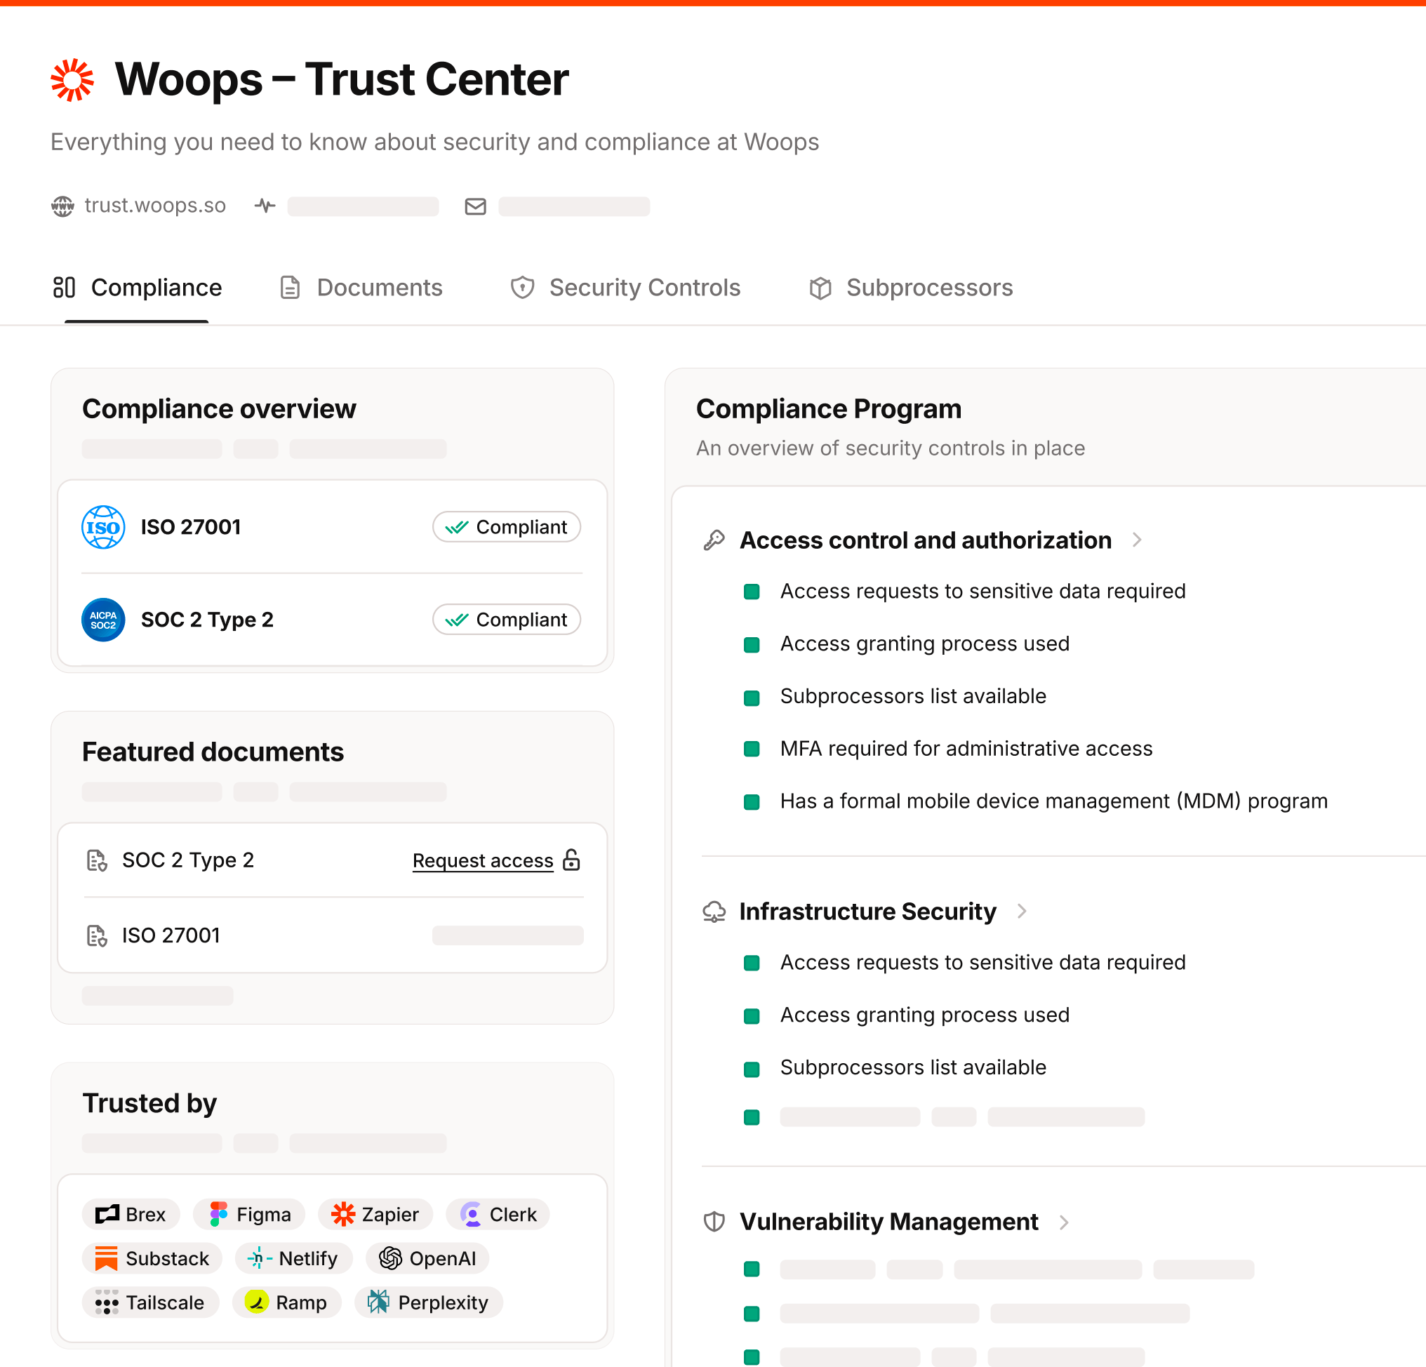This screenshot has height=1367, width=1426.
Task: Open the trust.woops.so link
Action: [155, 206]
